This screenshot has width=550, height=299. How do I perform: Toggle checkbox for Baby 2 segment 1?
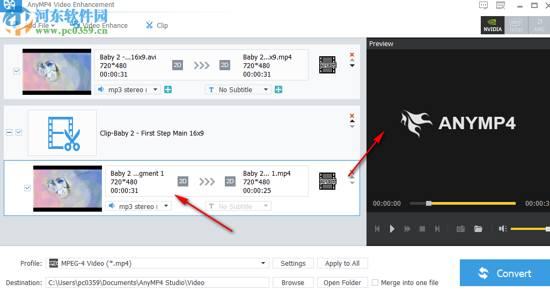coord(27,188)
